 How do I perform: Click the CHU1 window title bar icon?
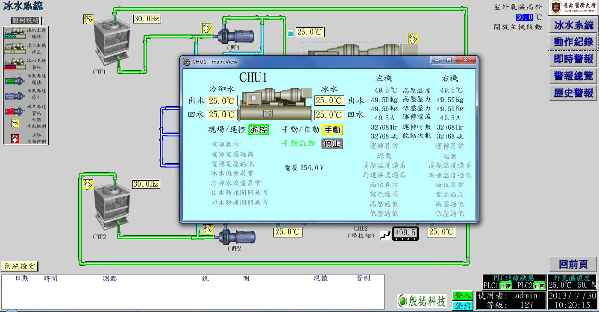(x=186, y=61)
